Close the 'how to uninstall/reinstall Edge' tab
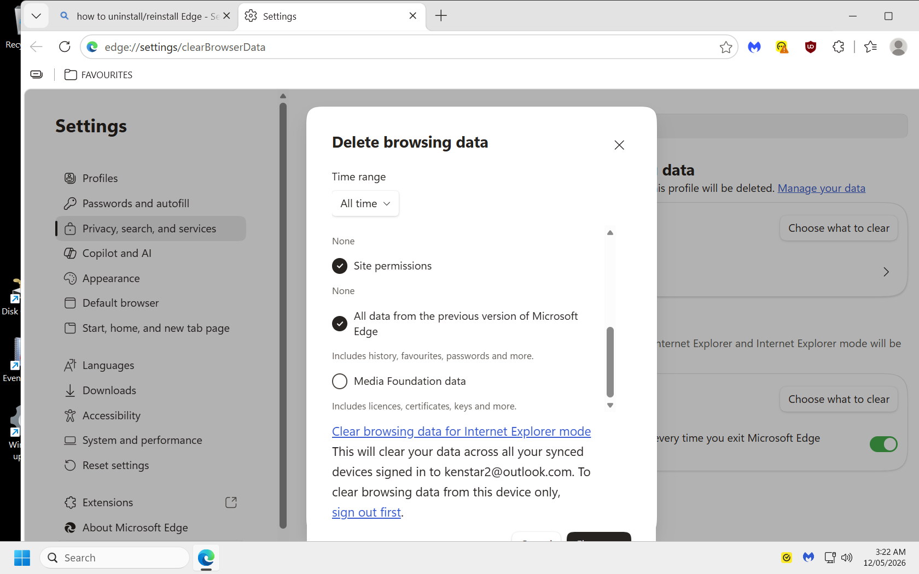The height and width of the screenshot is (574, 919). [226, 16]
